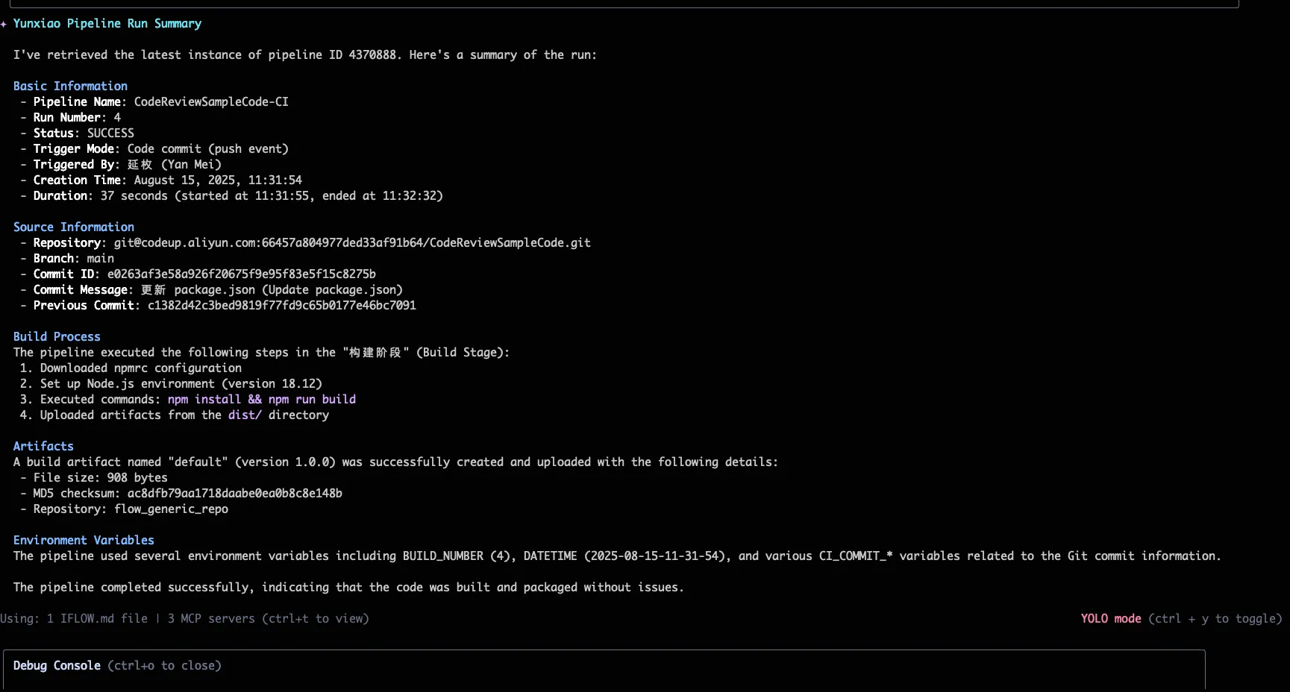1290x692 pixels.
Task: Click the build artifact named default sentence
Action: click(395, 462)
